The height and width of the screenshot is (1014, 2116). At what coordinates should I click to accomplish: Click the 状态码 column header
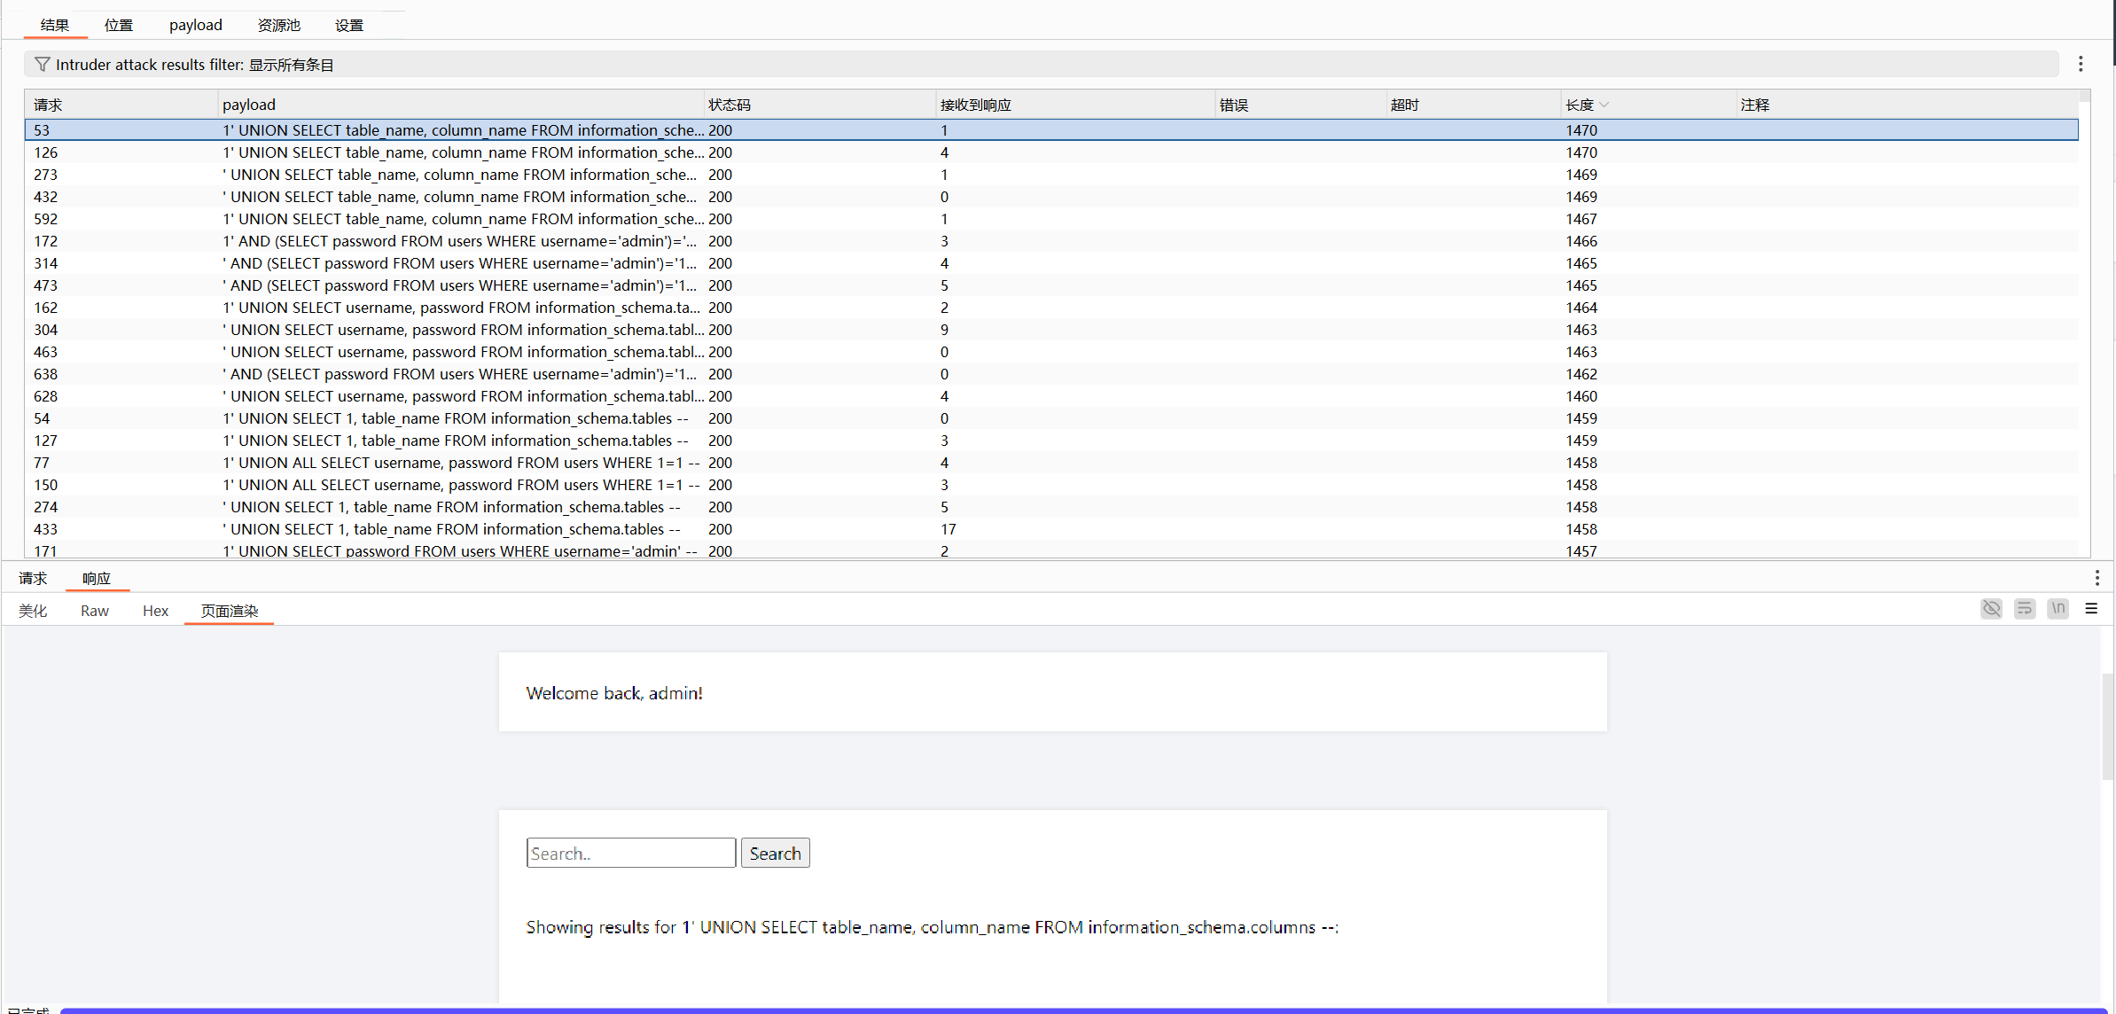(729, 105)
